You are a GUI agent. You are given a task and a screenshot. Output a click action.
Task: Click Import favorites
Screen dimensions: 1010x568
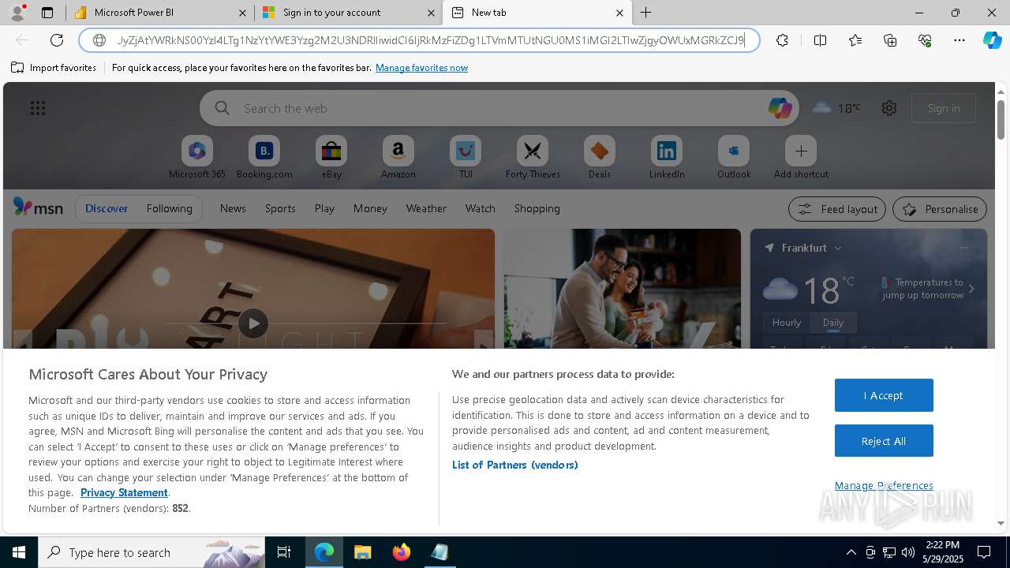tap(54, 68)
